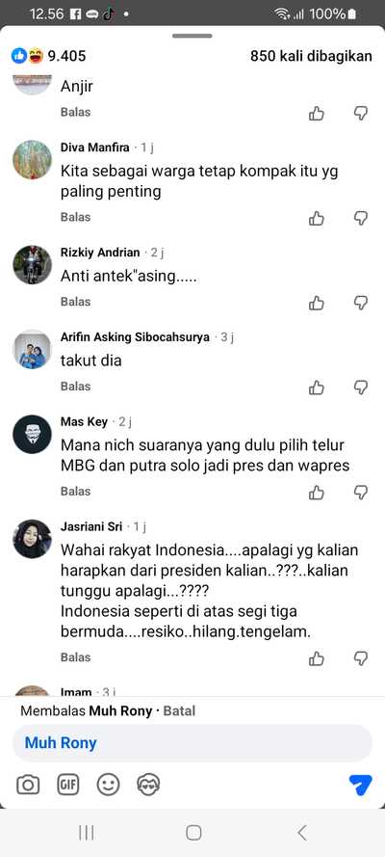Open Rizkiy Andrian's profile name

(100, 253)
